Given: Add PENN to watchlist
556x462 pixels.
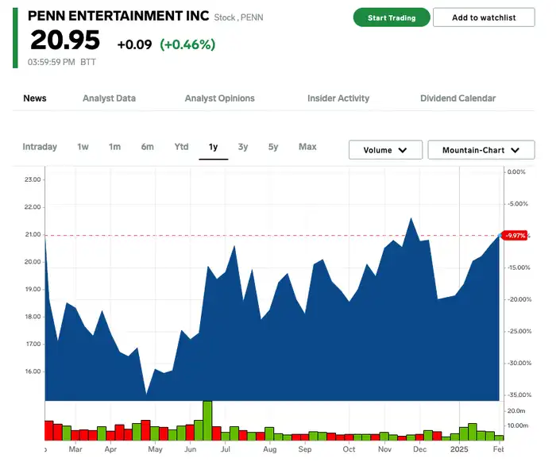Looking at the screenshot, I should pos(484,17).
